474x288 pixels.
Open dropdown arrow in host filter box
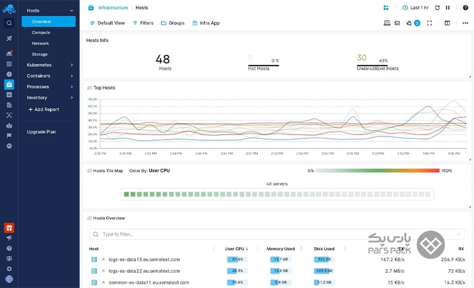click(459, 234)
